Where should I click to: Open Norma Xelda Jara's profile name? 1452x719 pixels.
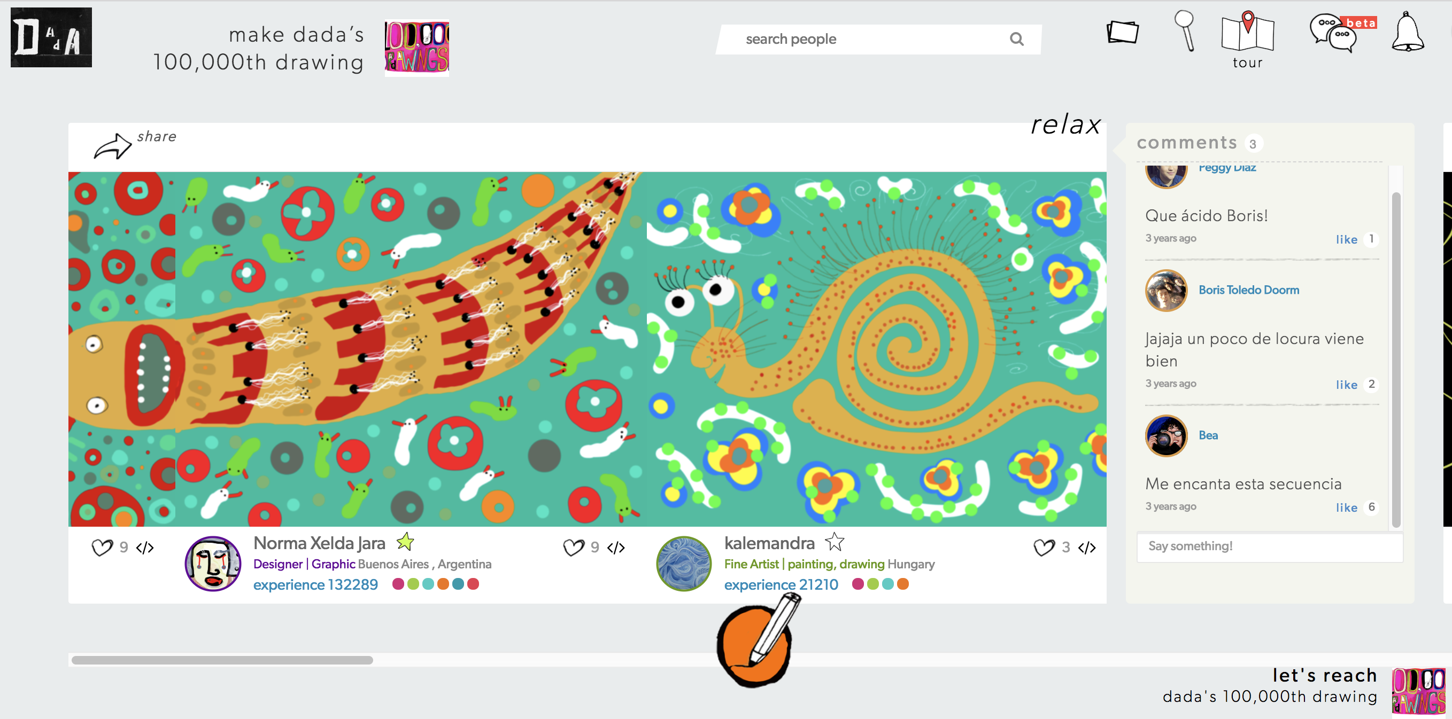click(x=319, y=543)
